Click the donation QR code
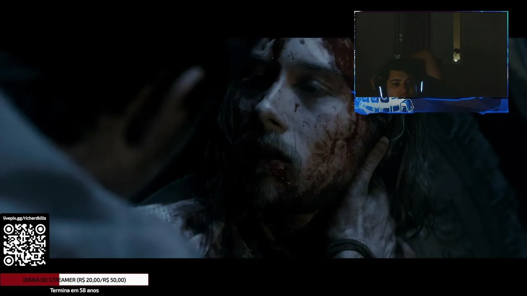Image resolution: width=527 pixels, height=296 pixels. [x=25, y=245]
